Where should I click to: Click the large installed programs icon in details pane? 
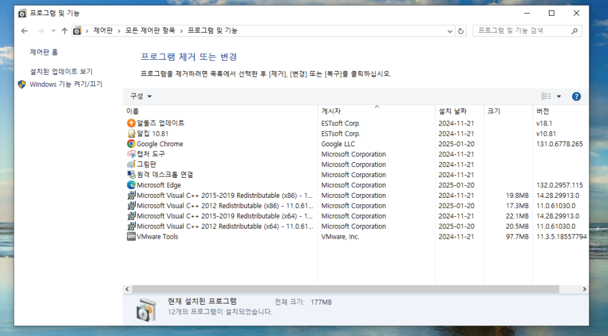(x=147, y=309)
